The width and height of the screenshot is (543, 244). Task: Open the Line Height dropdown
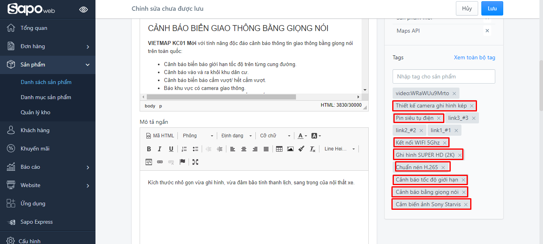[339, 149]
